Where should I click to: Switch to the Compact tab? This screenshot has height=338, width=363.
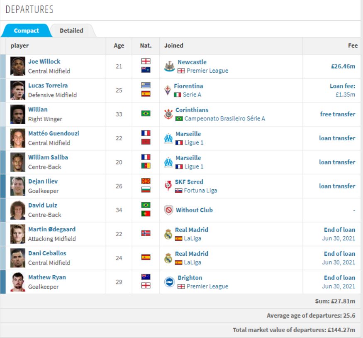click(x=27, y=31)
